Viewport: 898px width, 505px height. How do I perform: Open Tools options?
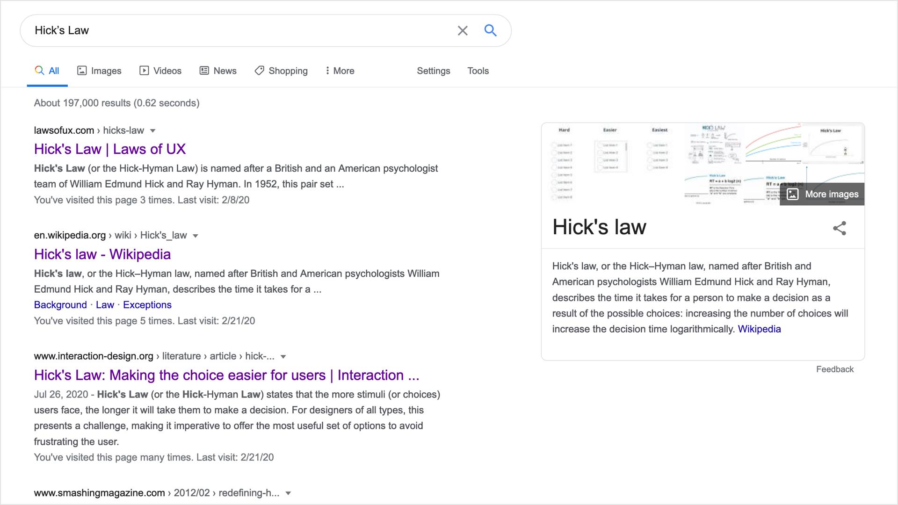[478, 71]
